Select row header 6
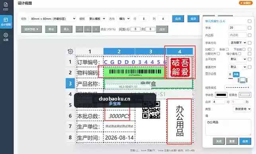This screenshot has width=256, height=154. coord(70,116)
